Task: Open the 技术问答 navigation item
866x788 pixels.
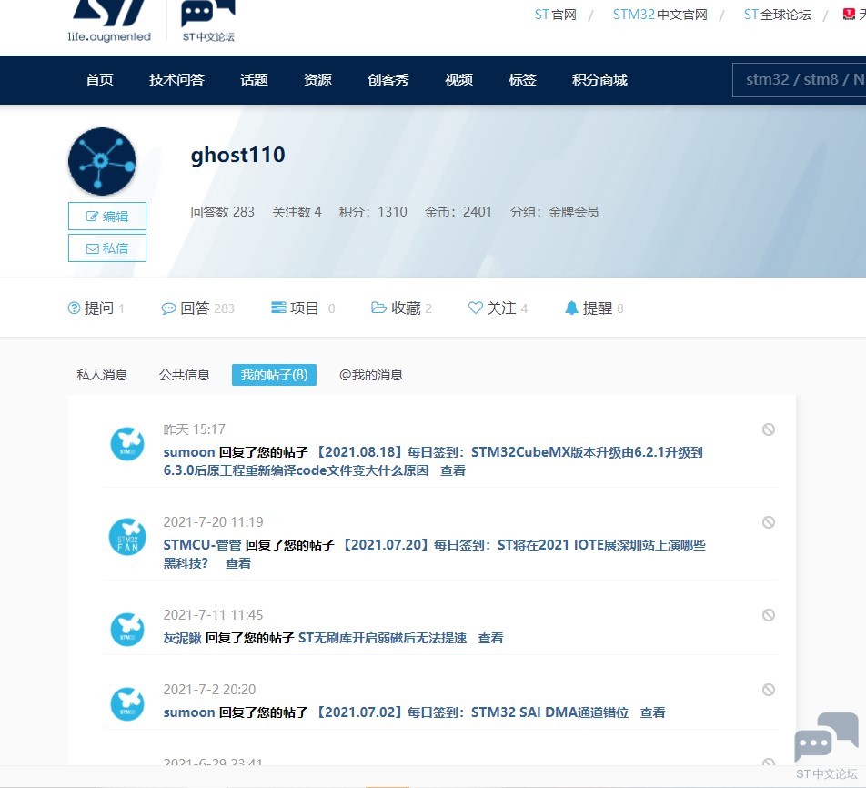Action: [176, 79]
